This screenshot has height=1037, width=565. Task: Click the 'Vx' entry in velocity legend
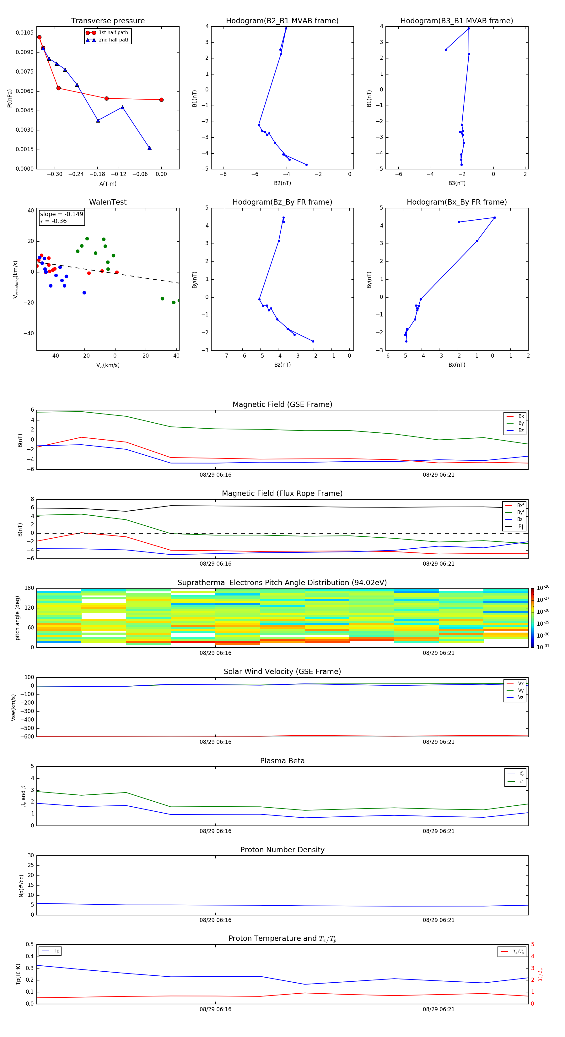(515, 683)
